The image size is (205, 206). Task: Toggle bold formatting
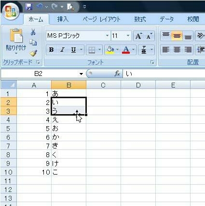[x=51, y=50]
